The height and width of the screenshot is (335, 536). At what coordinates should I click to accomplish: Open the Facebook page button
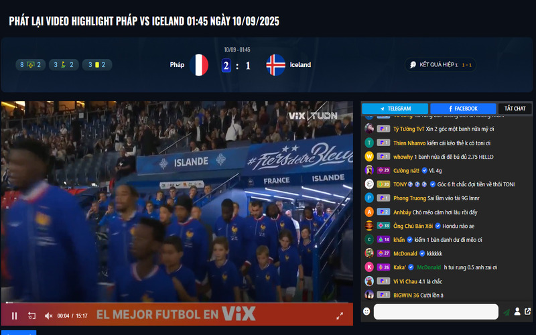tap(463, 109)
